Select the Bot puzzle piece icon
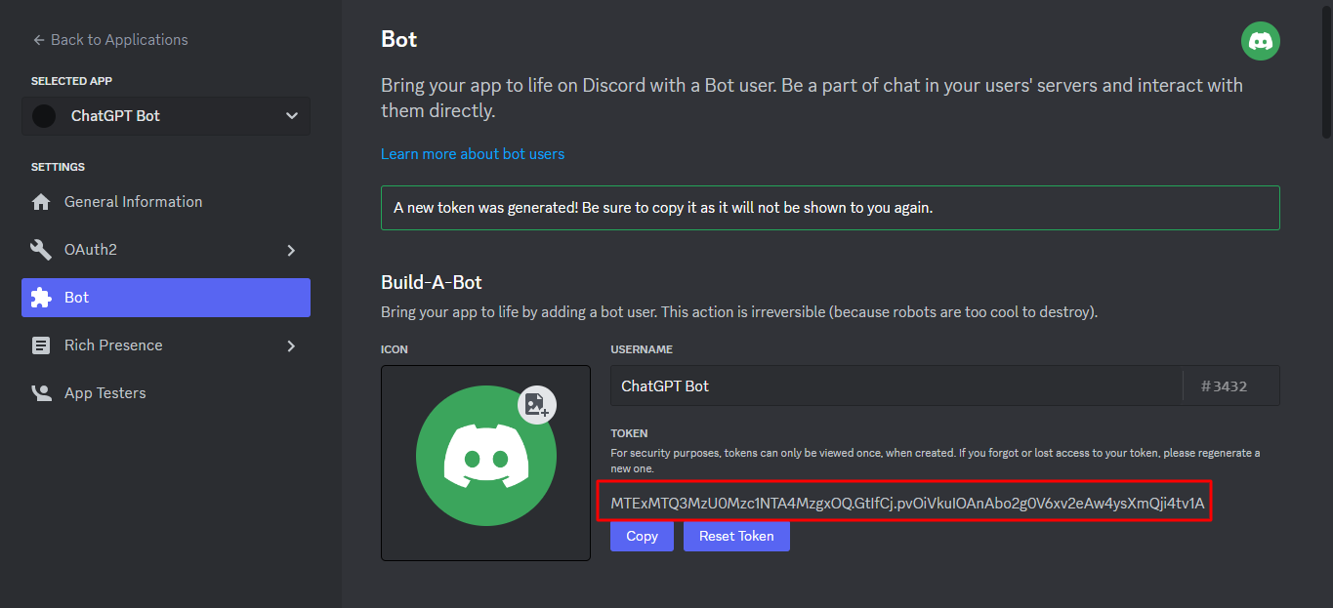The height and width of the screenshot is (608, 1333). point(41,298)
